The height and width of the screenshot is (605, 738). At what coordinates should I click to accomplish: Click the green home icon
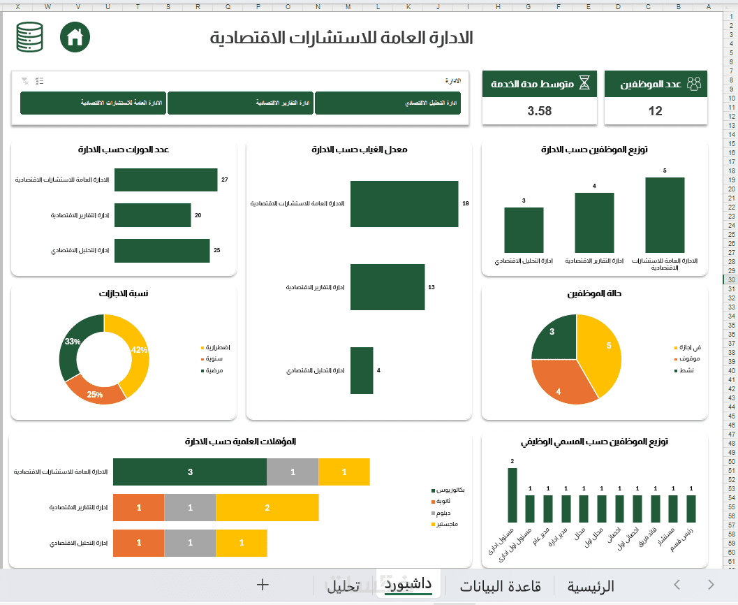click(x=75, y=37)
